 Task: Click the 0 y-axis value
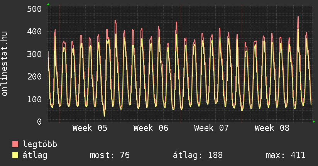(x=39, y=122)
